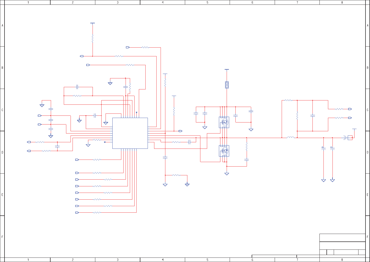Screen dimensions: 370x262
Task: Select the upper MOSFET symbol
Action: click(224, 122)
